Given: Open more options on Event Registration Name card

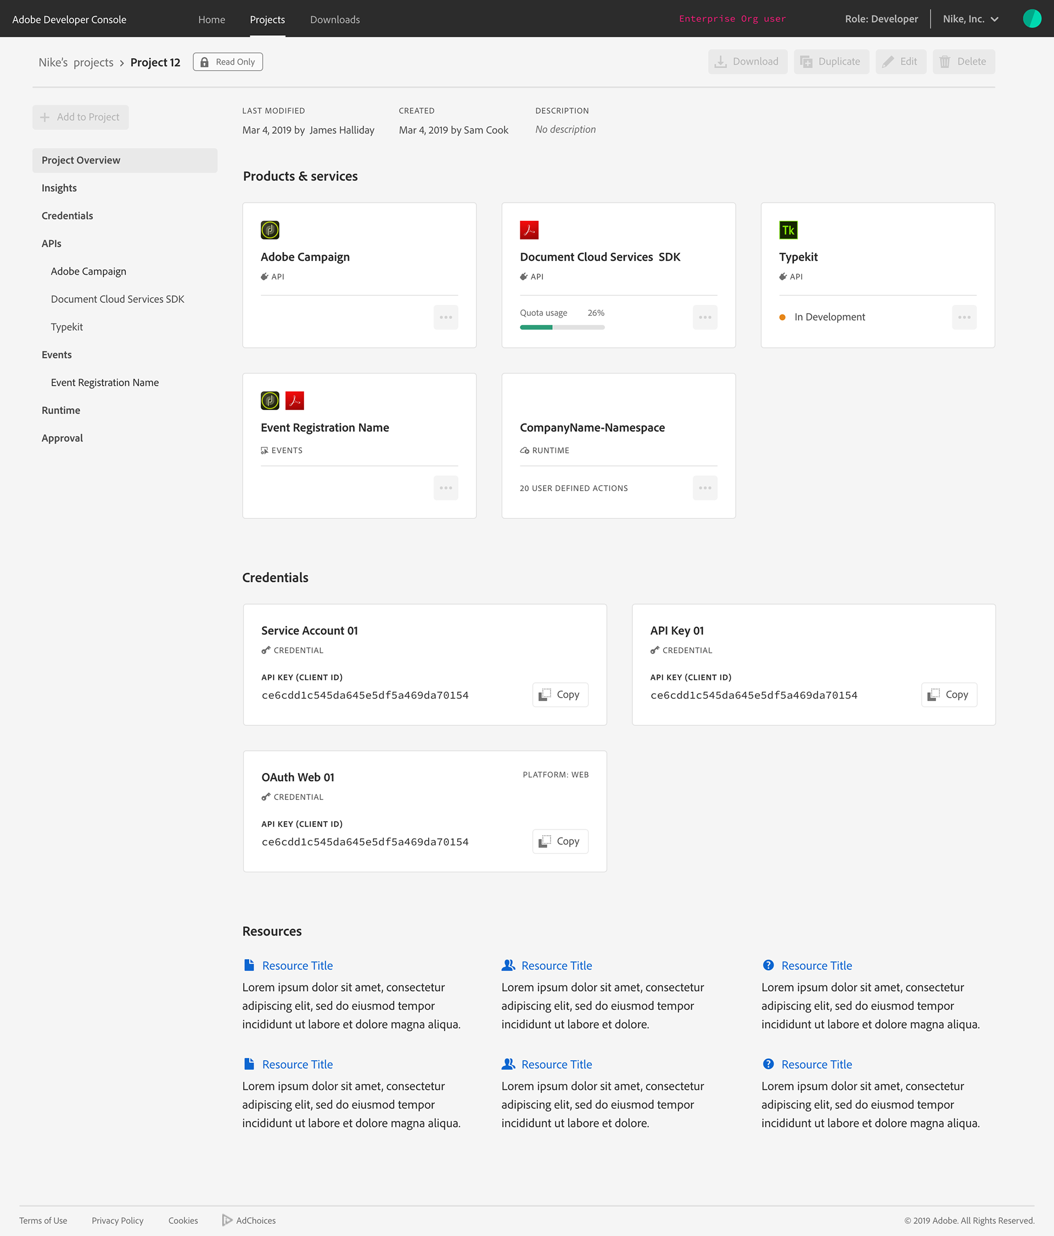Looking at the screenshot, I should click(x=446, y=488).
